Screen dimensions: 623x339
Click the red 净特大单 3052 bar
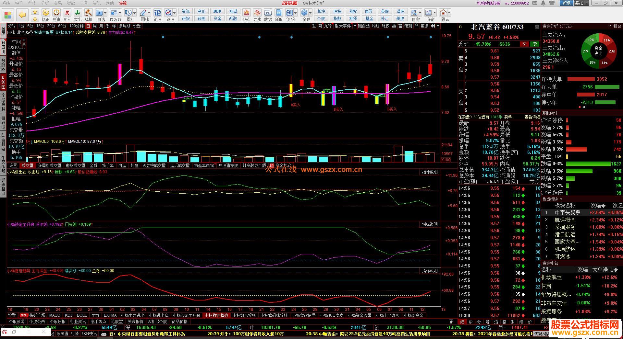click(581, 79)
